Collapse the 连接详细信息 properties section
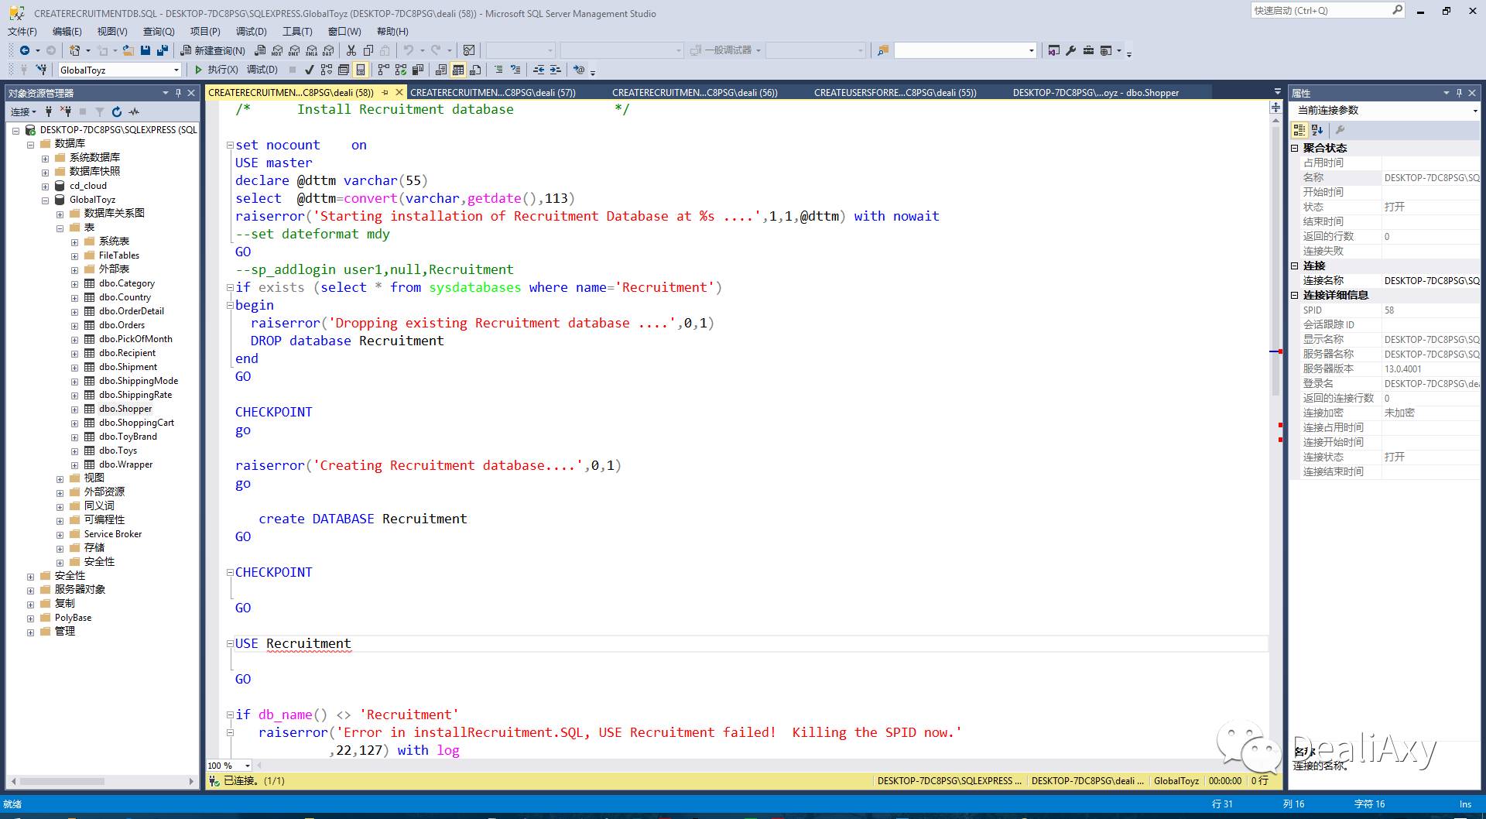Image resolution: width=1486 pixels, height=819 pixels. (1295, 295)
